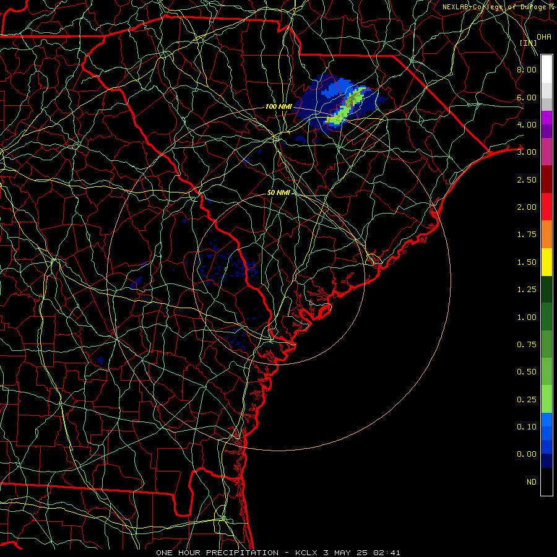Screen dimensions: 557x557
Task: Click the yellow swatch in the color legend
Action: (x=546, y=262)
